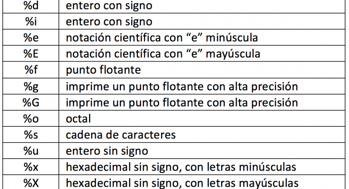Select 'notación científica con "e" mayúscula' text
This screenshot has height=189, width=349.
point(163,54)
